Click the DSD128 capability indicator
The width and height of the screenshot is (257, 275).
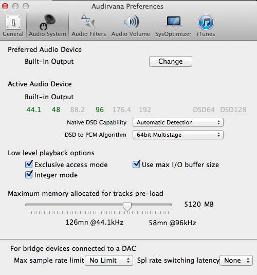click(233, 110)
